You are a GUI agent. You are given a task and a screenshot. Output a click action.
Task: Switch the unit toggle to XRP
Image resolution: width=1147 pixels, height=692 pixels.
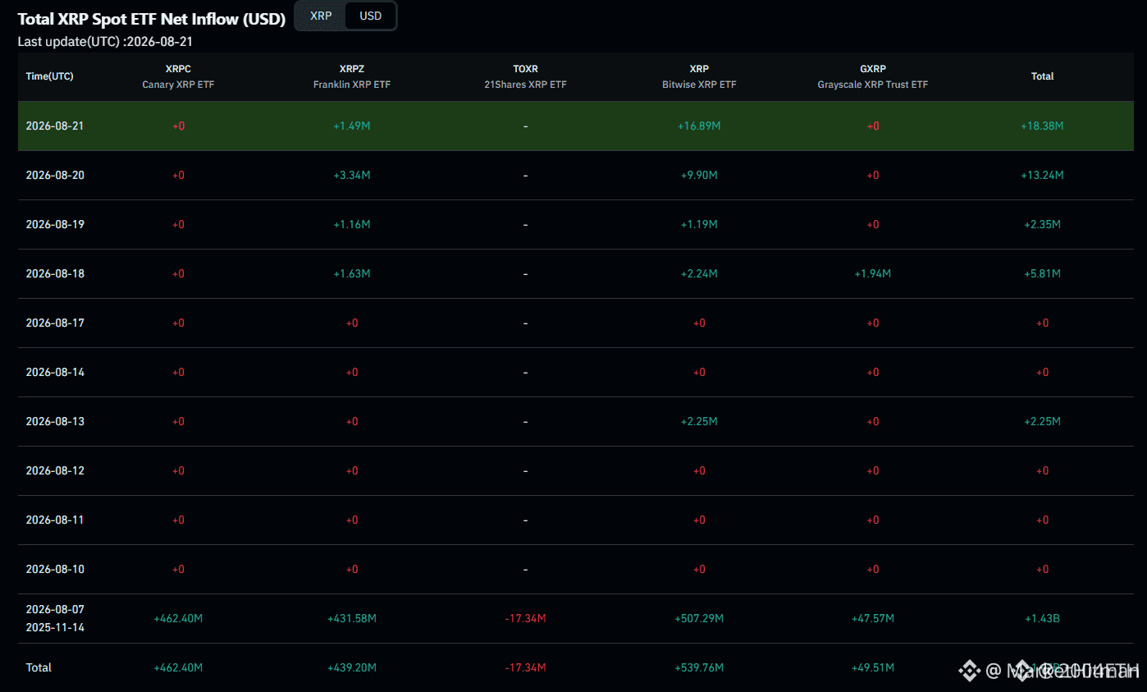tap(321, 16)
